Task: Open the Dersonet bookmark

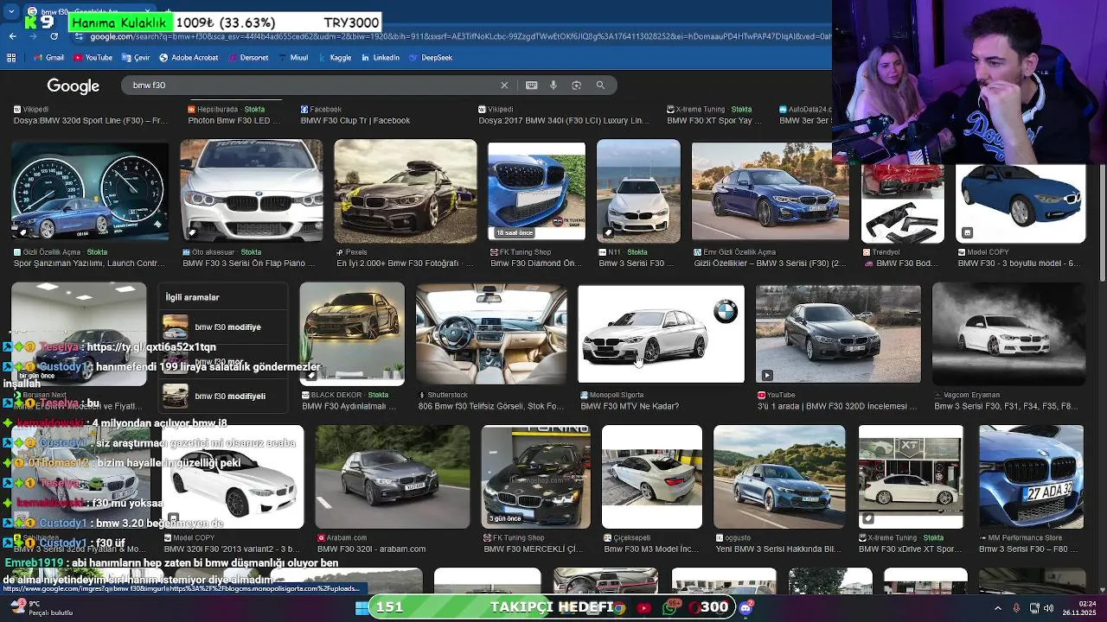Action: (x=248, y=58)
